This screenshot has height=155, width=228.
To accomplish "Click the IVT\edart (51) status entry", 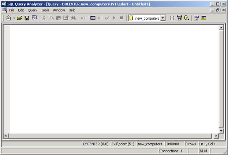I will tap(123, 144).
